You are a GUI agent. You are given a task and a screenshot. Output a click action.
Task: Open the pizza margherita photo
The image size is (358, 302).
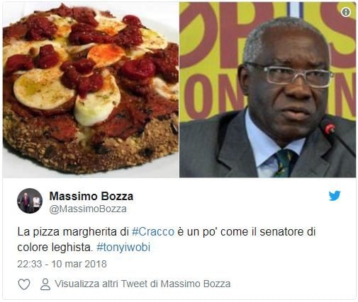coord(91,90)
